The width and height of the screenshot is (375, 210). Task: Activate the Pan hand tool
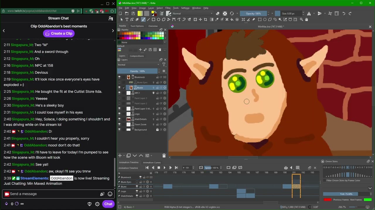[306, 20]
